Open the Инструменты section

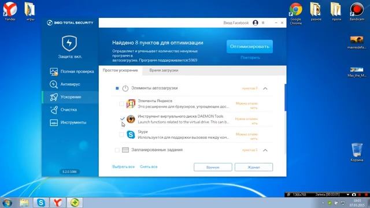tap(68, 122)
